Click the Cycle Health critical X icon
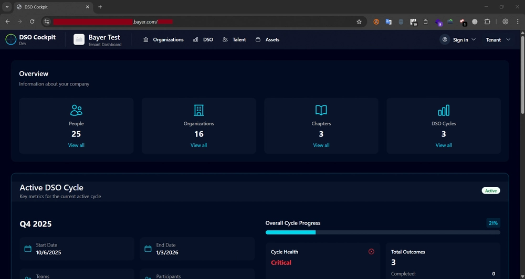This screenshot has width=525, height=279. point(371,252)
